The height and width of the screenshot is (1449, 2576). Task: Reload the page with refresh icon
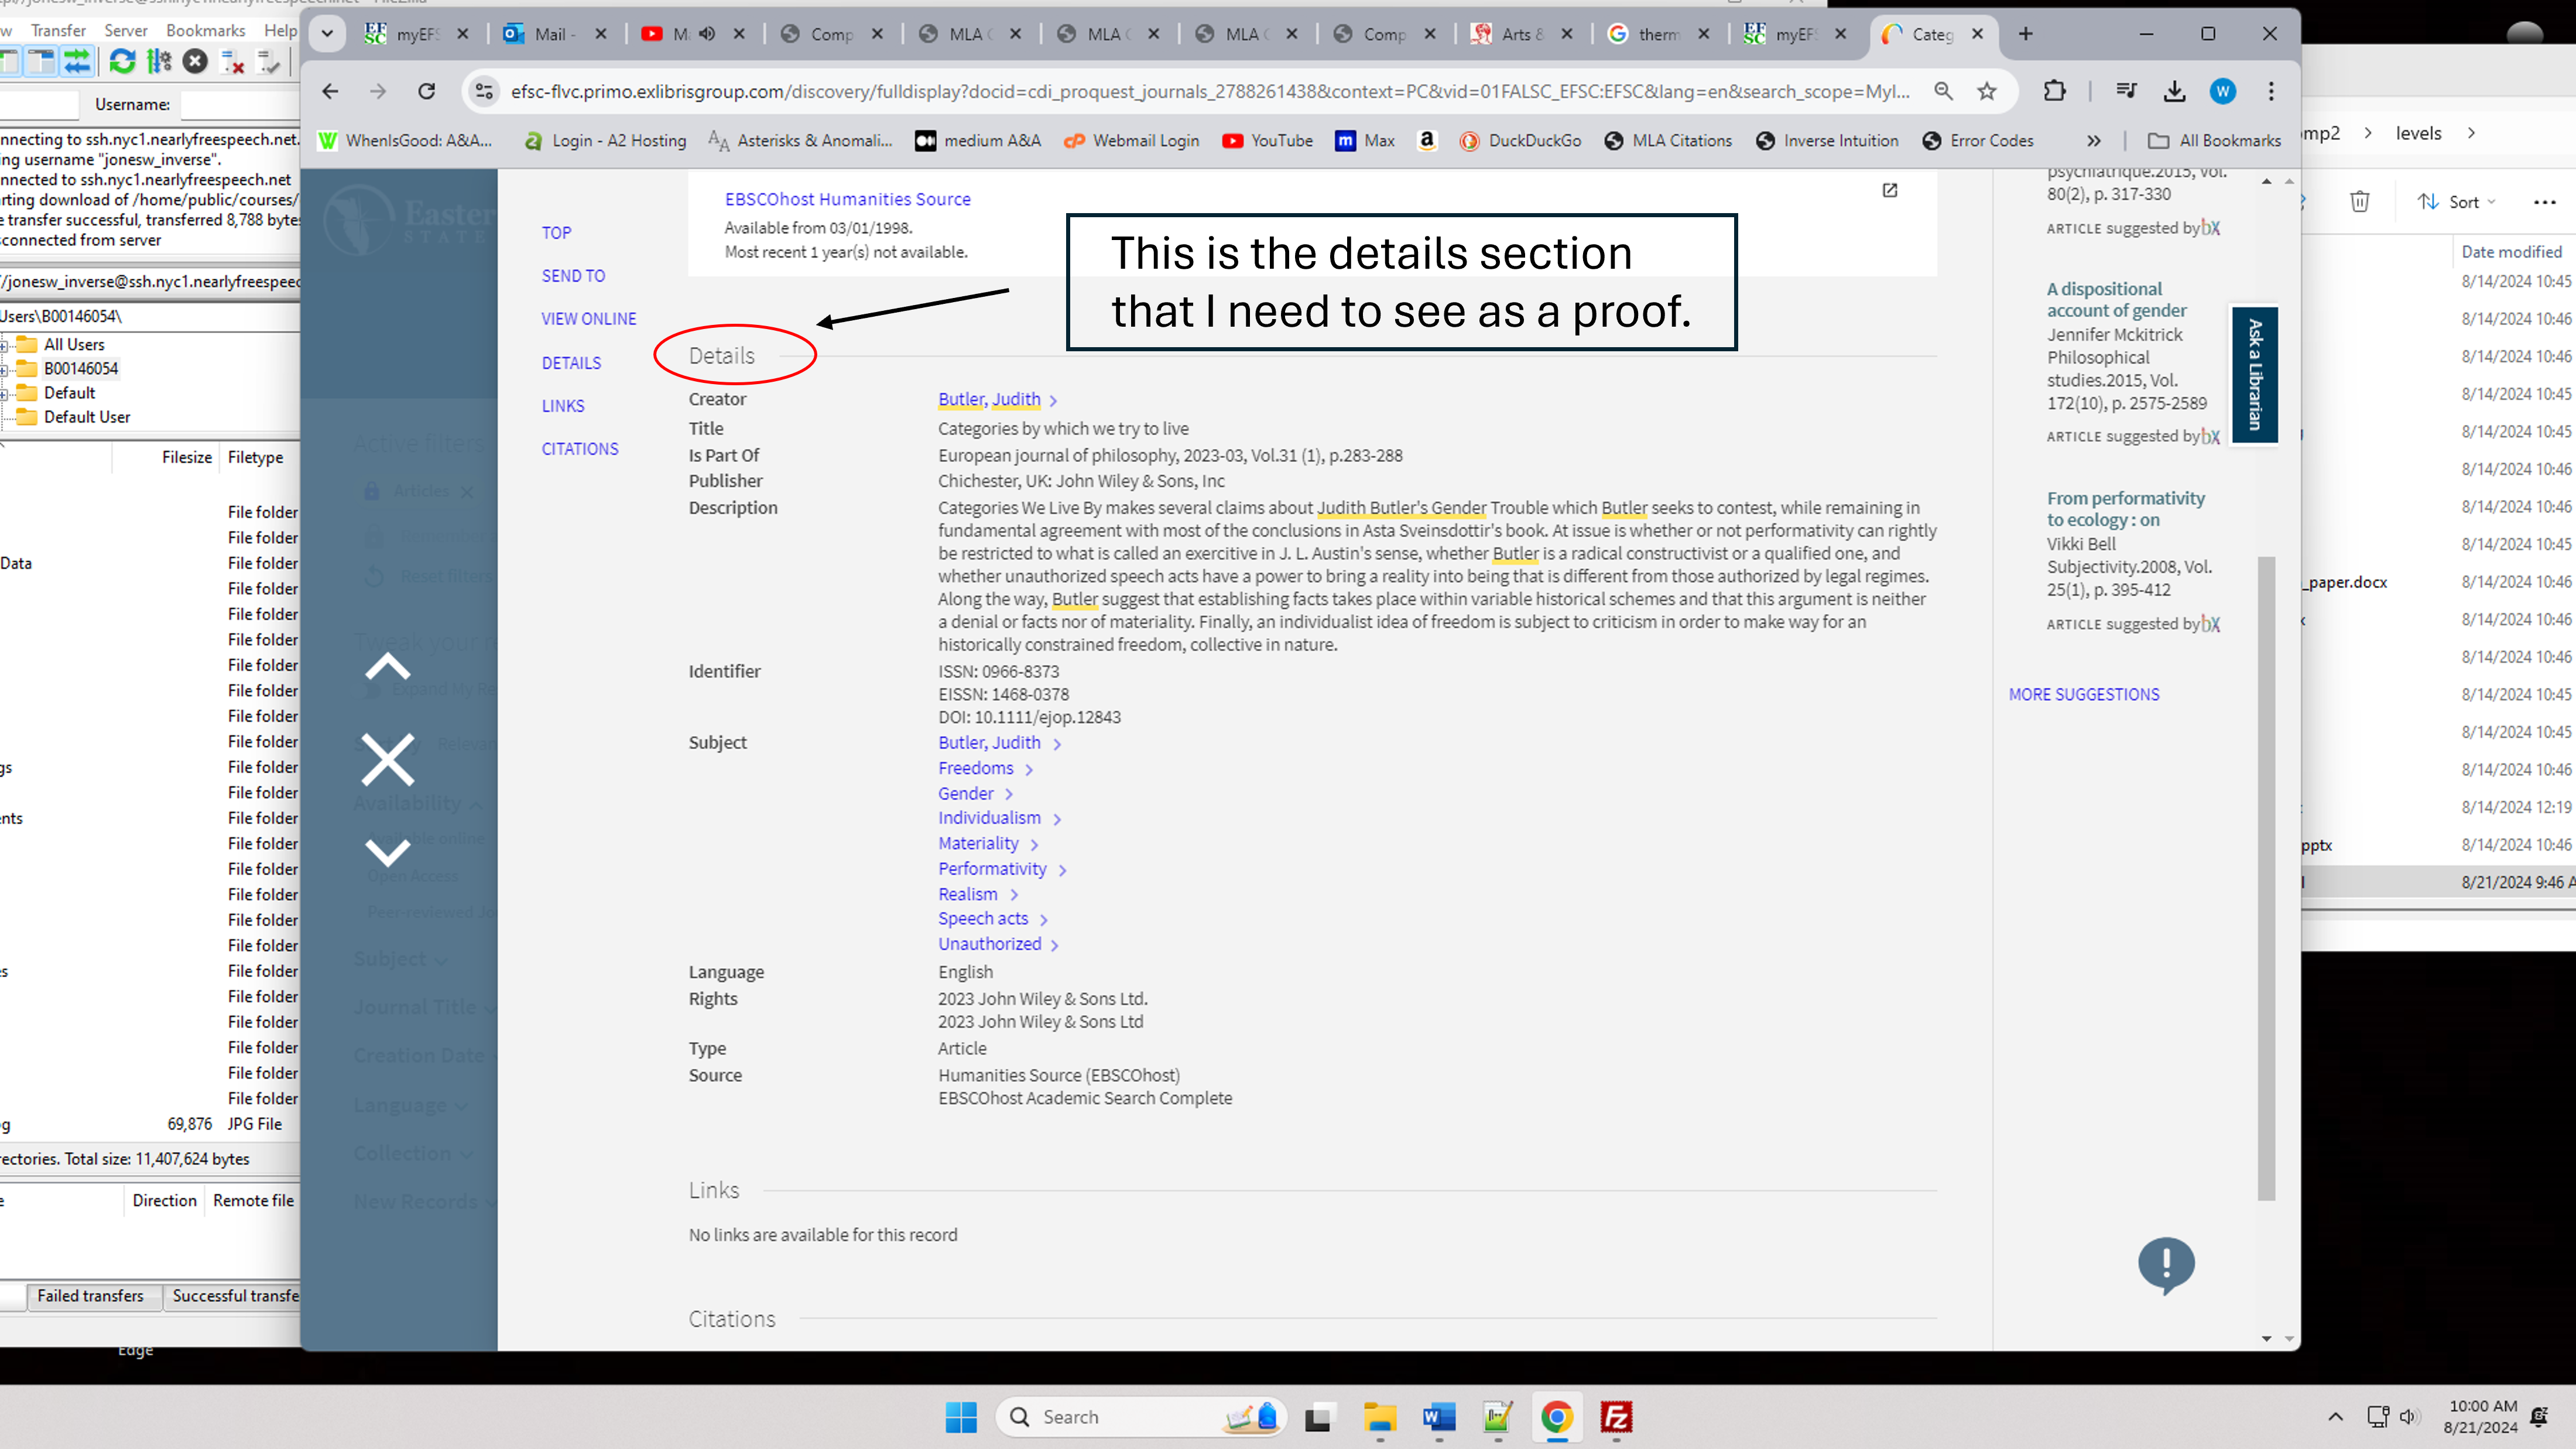pos(427,91)
